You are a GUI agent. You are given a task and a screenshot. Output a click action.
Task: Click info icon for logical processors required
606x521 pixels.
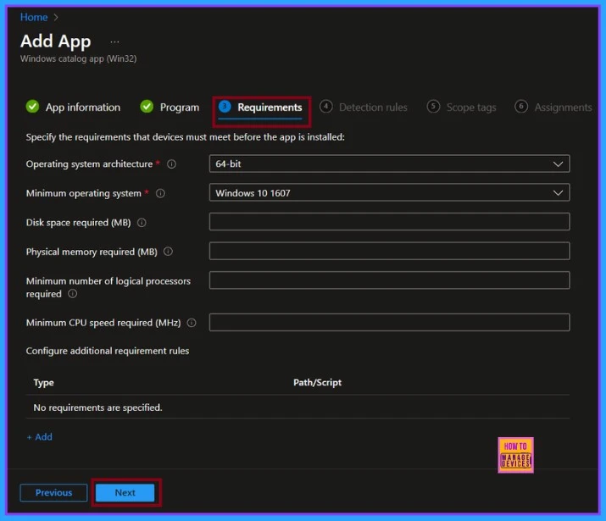pos(72,293)
